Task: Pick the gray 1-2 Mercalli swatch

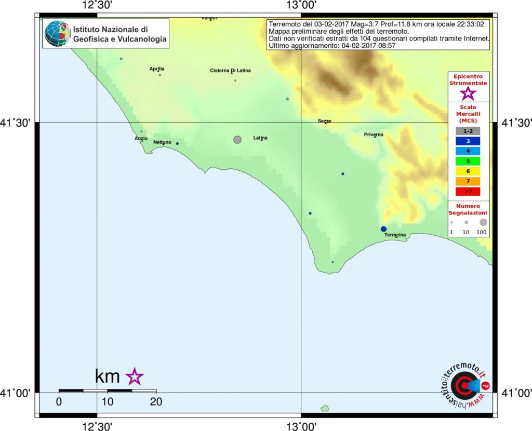Action: [468, 131]
